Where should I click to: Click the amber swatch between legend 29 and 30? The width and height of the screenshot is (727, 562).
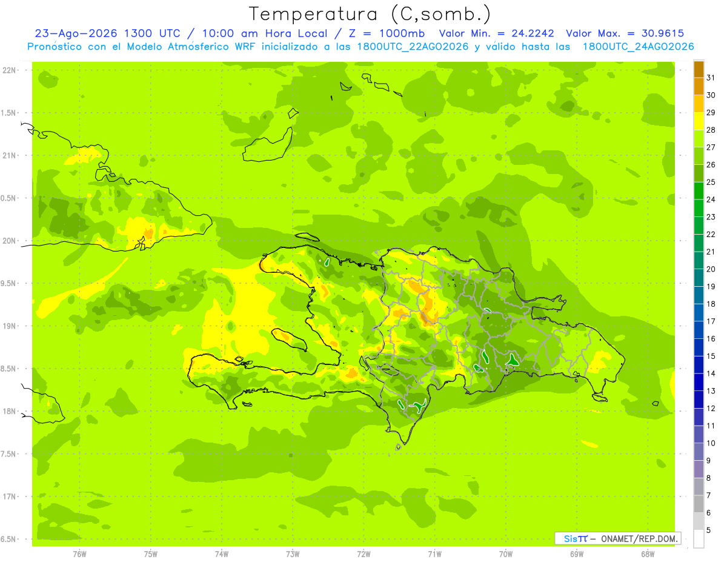pyautogui.click(x=699, y=104)
